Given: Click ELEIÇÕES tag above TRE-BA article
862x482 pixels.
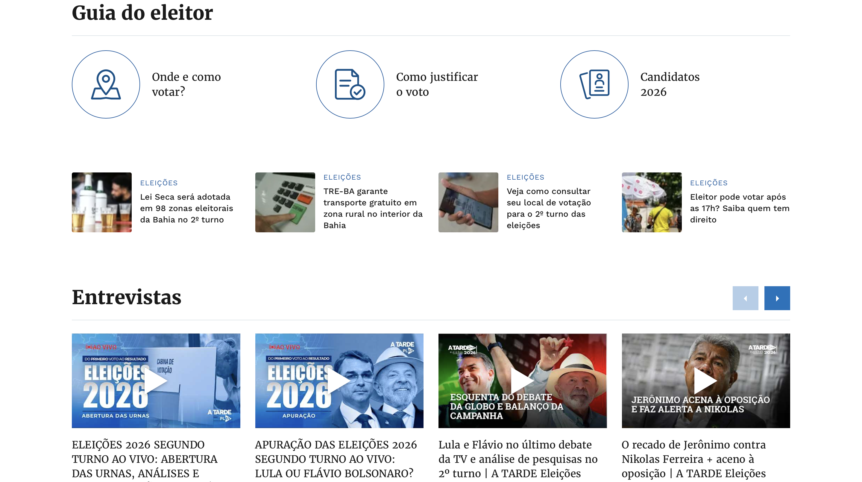Looking at the screenshot, I should click(x=342, y=178).
